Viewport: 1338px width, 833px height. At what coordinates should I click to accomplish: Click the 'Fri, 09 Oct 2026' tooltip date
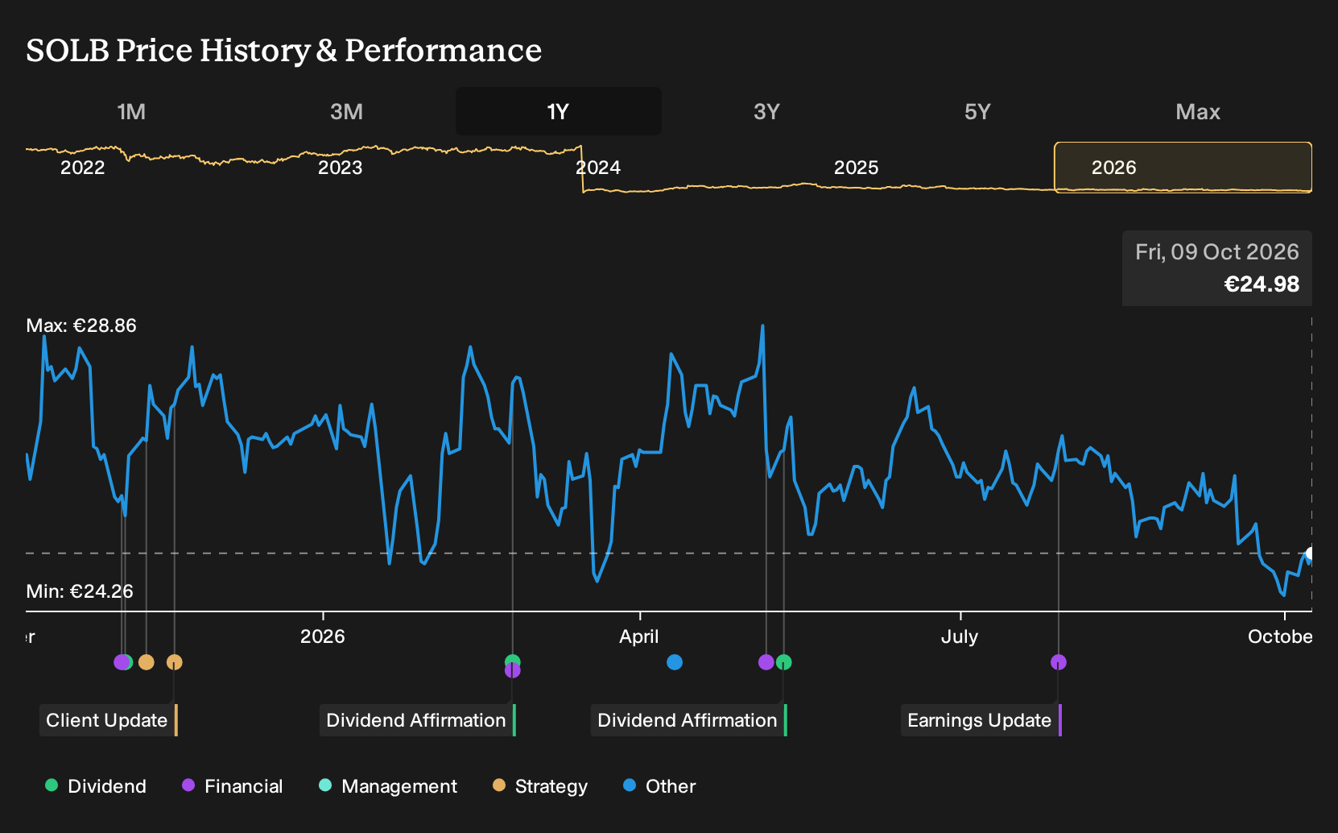[x=1217, y=252]
